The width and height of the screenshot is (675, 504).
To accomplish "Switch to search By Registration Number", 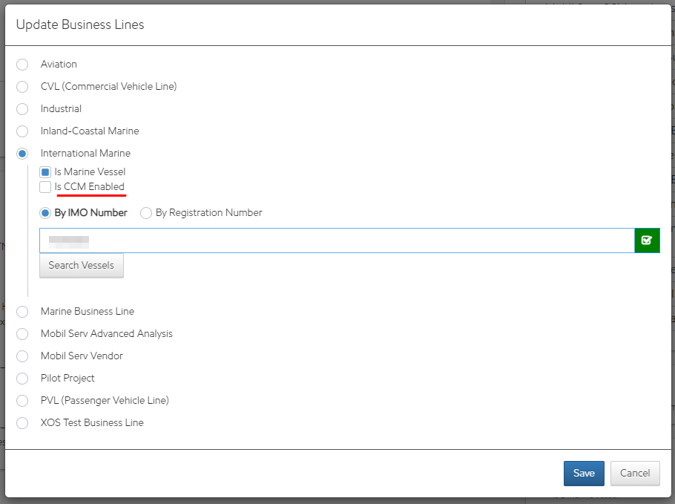I will (145, 212).
